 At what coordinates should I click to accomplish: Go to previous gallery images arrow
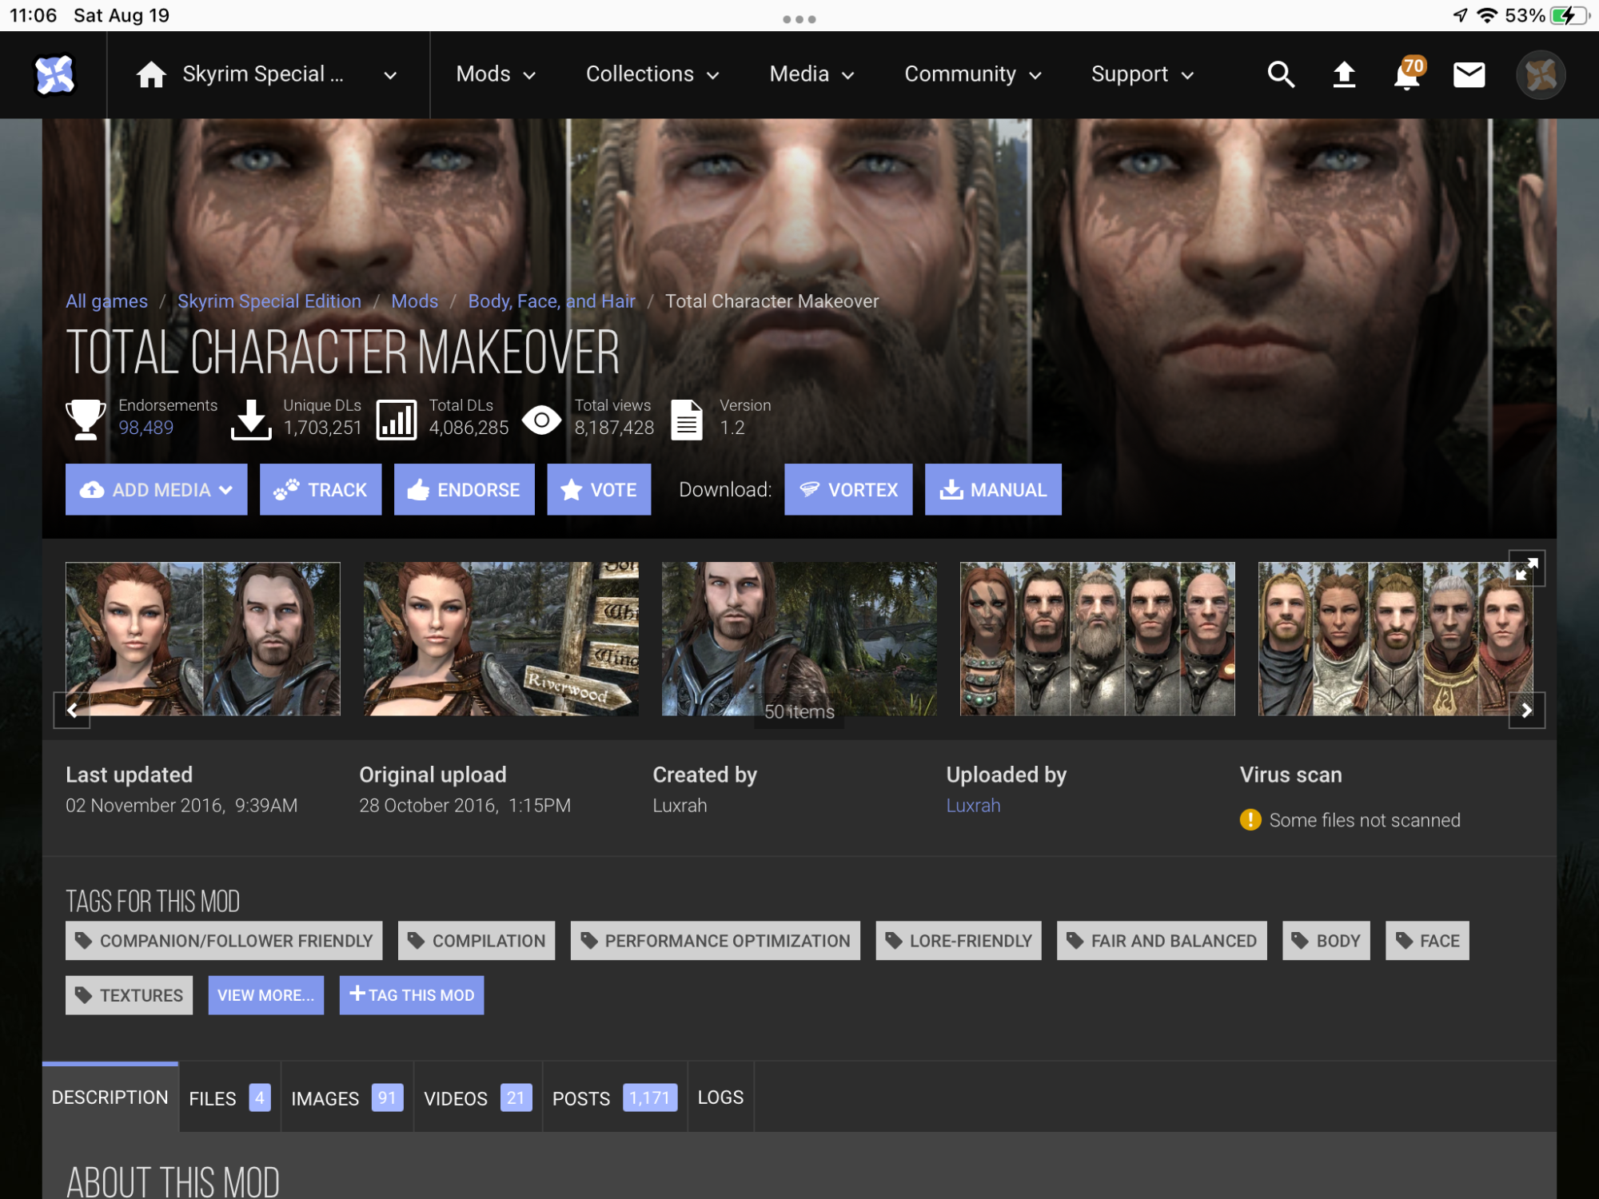[x=72, y=710]
